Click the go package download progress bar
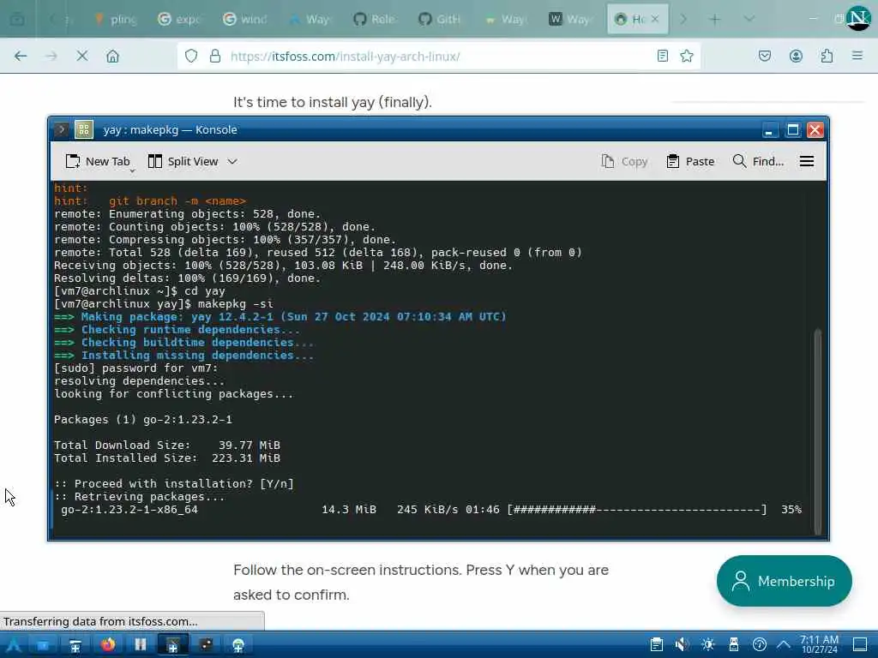 (637, 510)
